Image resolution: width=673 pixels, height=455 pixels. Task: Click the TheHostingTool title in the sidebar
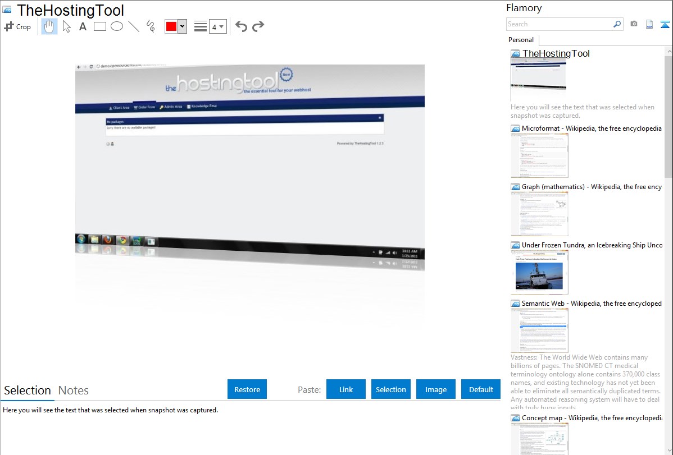click(x=556, y=54)
